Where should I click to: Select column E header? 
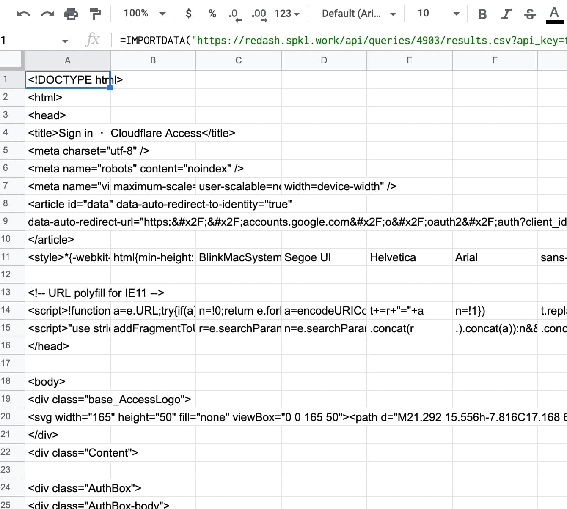pyautogui.click(x=410, y=60)
